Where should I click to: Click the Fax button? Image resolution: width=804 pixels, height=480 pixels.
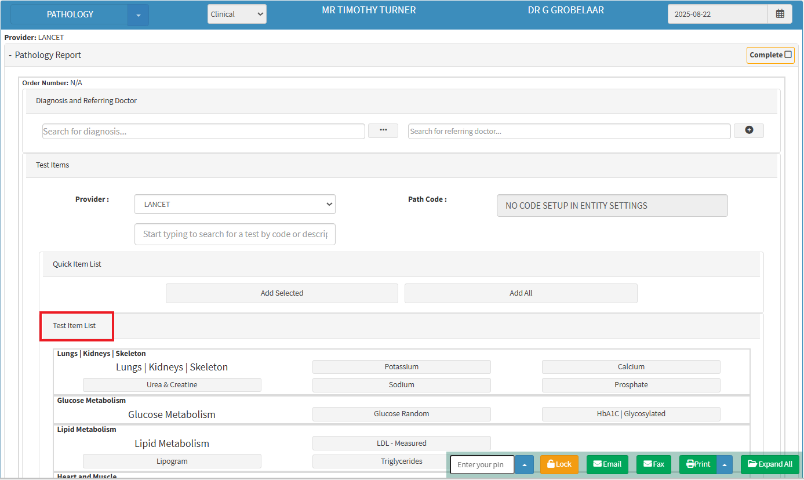[653, 464]
